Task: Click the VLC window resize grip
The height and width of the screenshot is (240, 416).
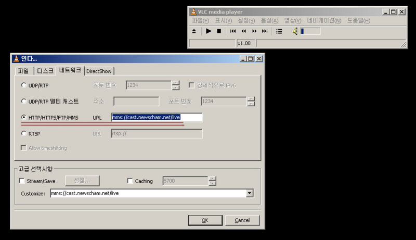Action: tap(404, 44)
